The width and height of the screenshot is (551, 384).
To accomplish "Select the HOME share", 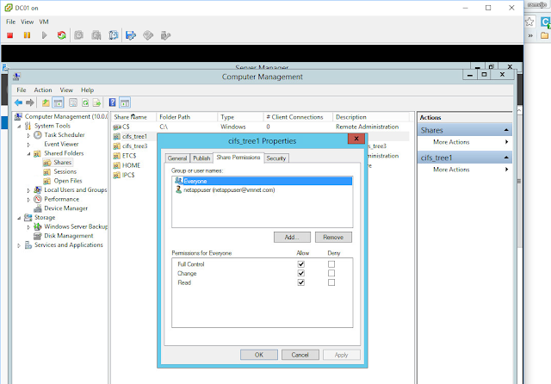I will pos(131,165).
